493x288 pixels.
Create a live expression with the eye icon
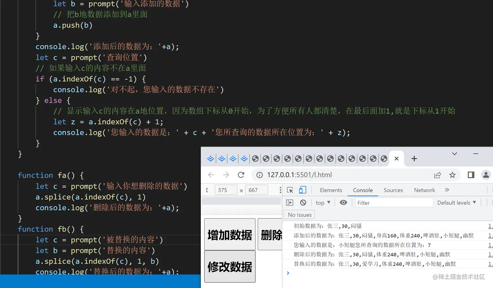click(343, 203)
